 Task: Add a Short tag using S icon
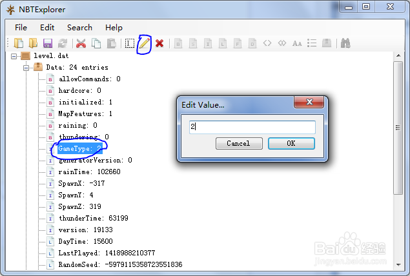point(193,43)
